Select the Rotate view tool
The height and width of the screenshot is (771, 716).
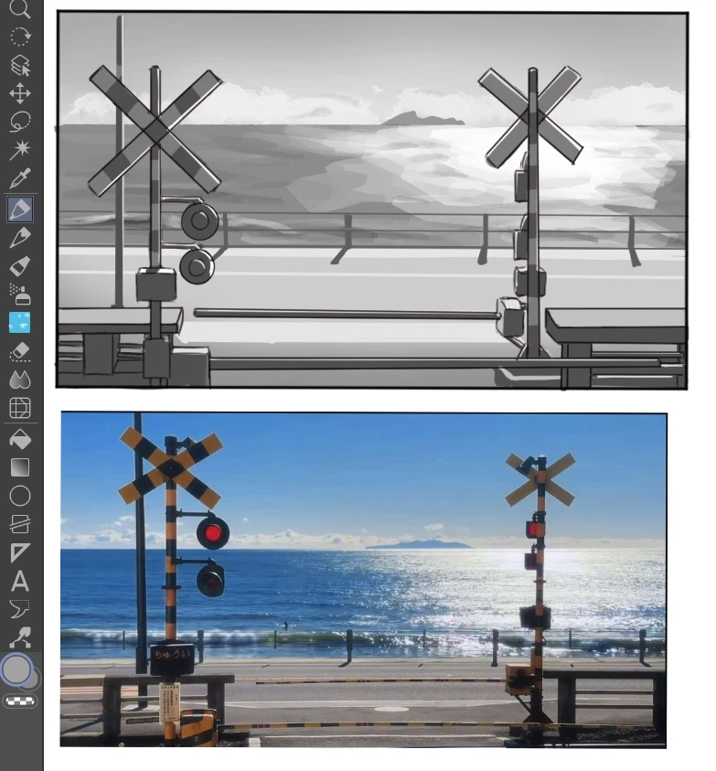click(20, 37)
